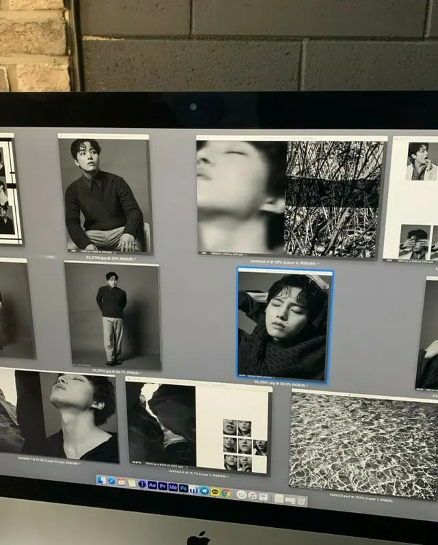Viewport: 438px width, 545px height.
Task: Switch to Adobe Photoshop (Ps) Dock icon
Action: 183,488
